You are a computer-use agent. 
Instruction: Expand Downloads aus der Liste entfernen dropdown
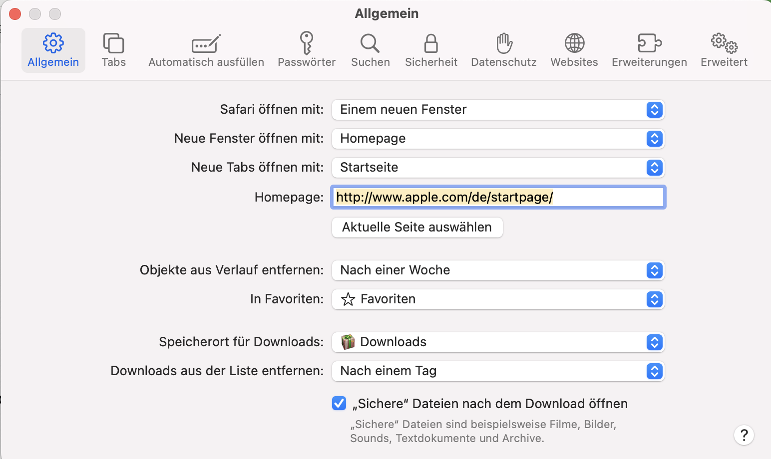498,371
